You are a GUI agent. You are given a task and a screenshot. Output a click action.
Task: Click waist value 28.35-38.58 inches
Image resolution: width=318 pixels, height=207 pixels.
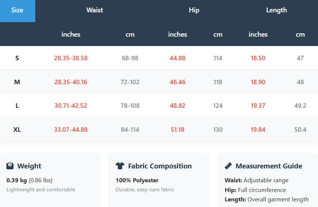[x=70, y=58]
